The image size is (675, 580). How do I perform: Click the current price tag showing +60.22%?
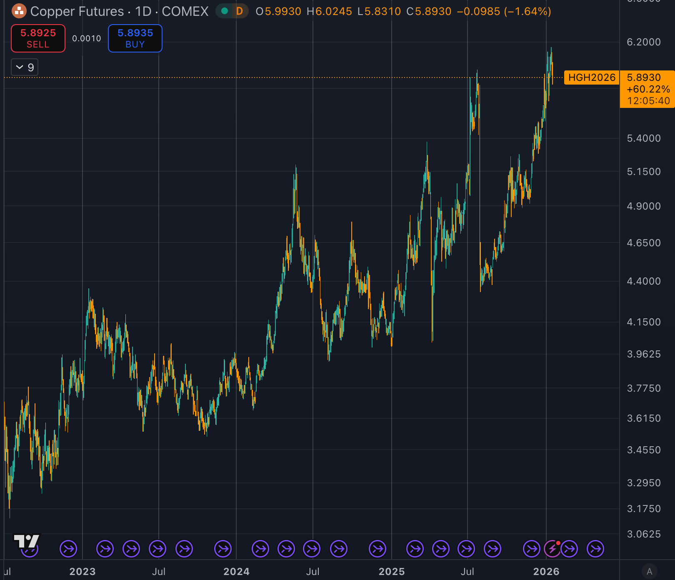point(647,89)
